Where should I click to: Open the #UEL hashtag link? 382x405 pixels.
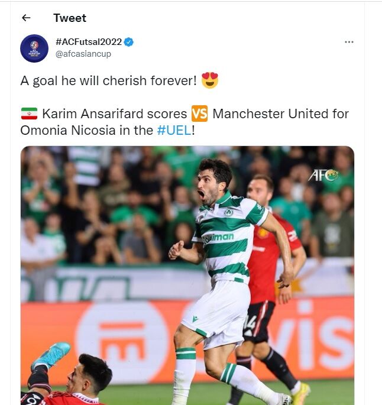[174, 130]
